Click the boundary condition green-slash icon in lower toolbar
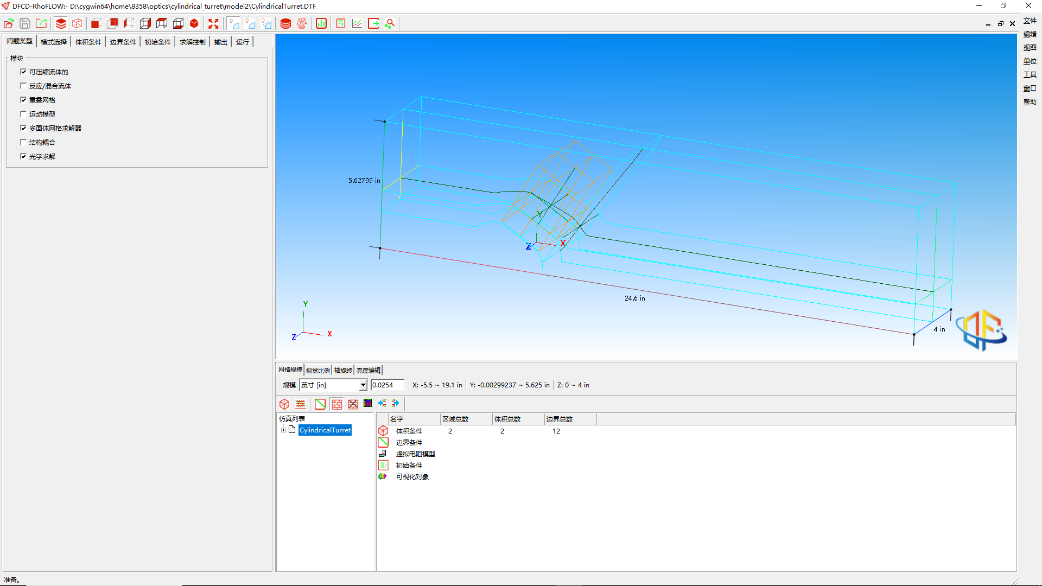The image size is (1042, 586). [320, 404]
